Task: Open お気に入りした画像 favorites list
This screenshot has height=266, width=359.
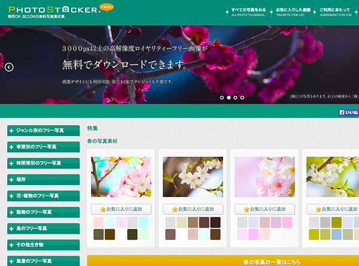Action: [291, 12]
